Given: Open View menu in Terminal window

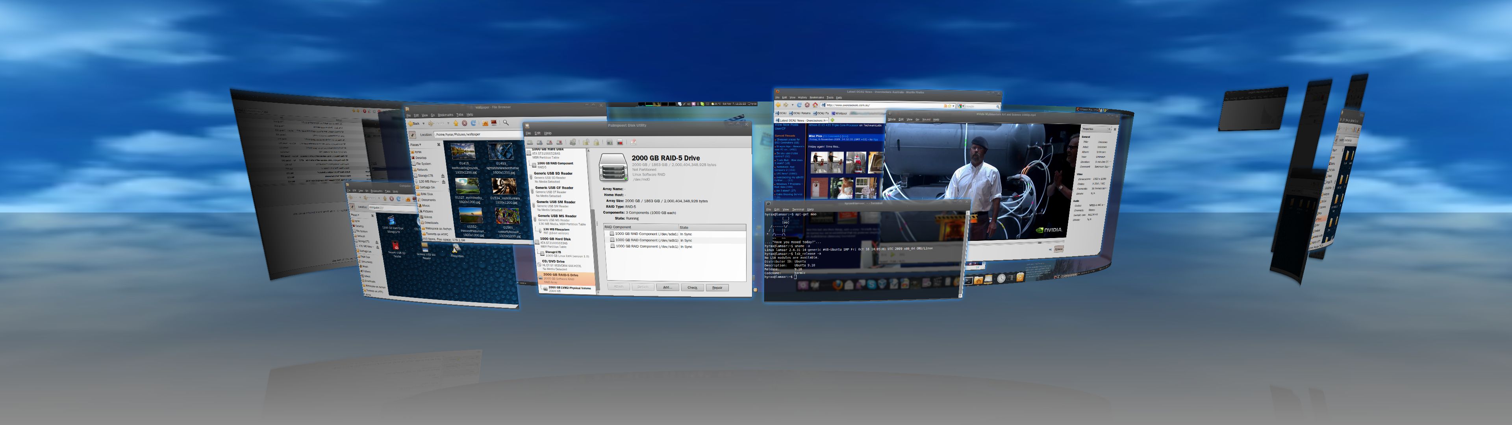Looking at the screenshot, I should point(786,210).
